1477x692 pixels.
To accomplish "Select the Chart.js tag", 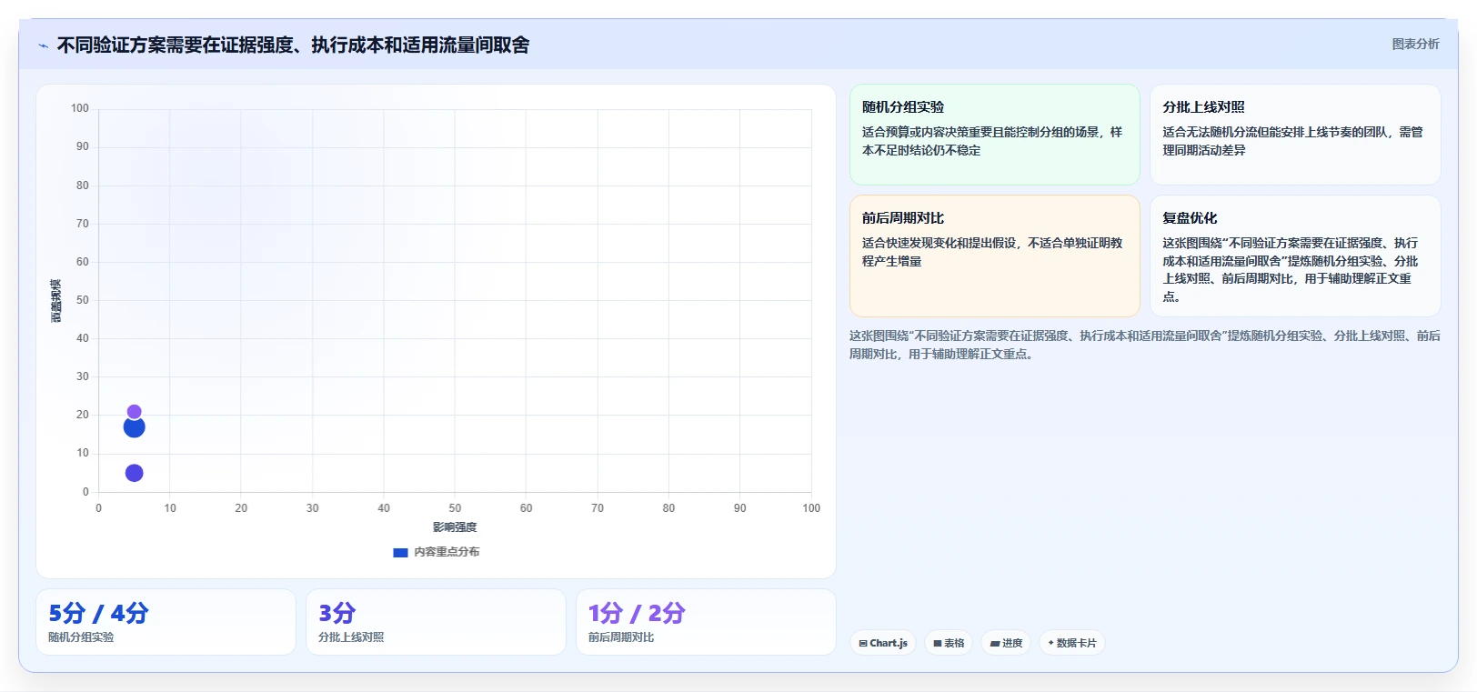I will (x=883, y=643).
